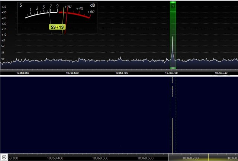Tune to 10368.700 on the frequency scale
Screen dimensions: 238x161
point(122,73)
